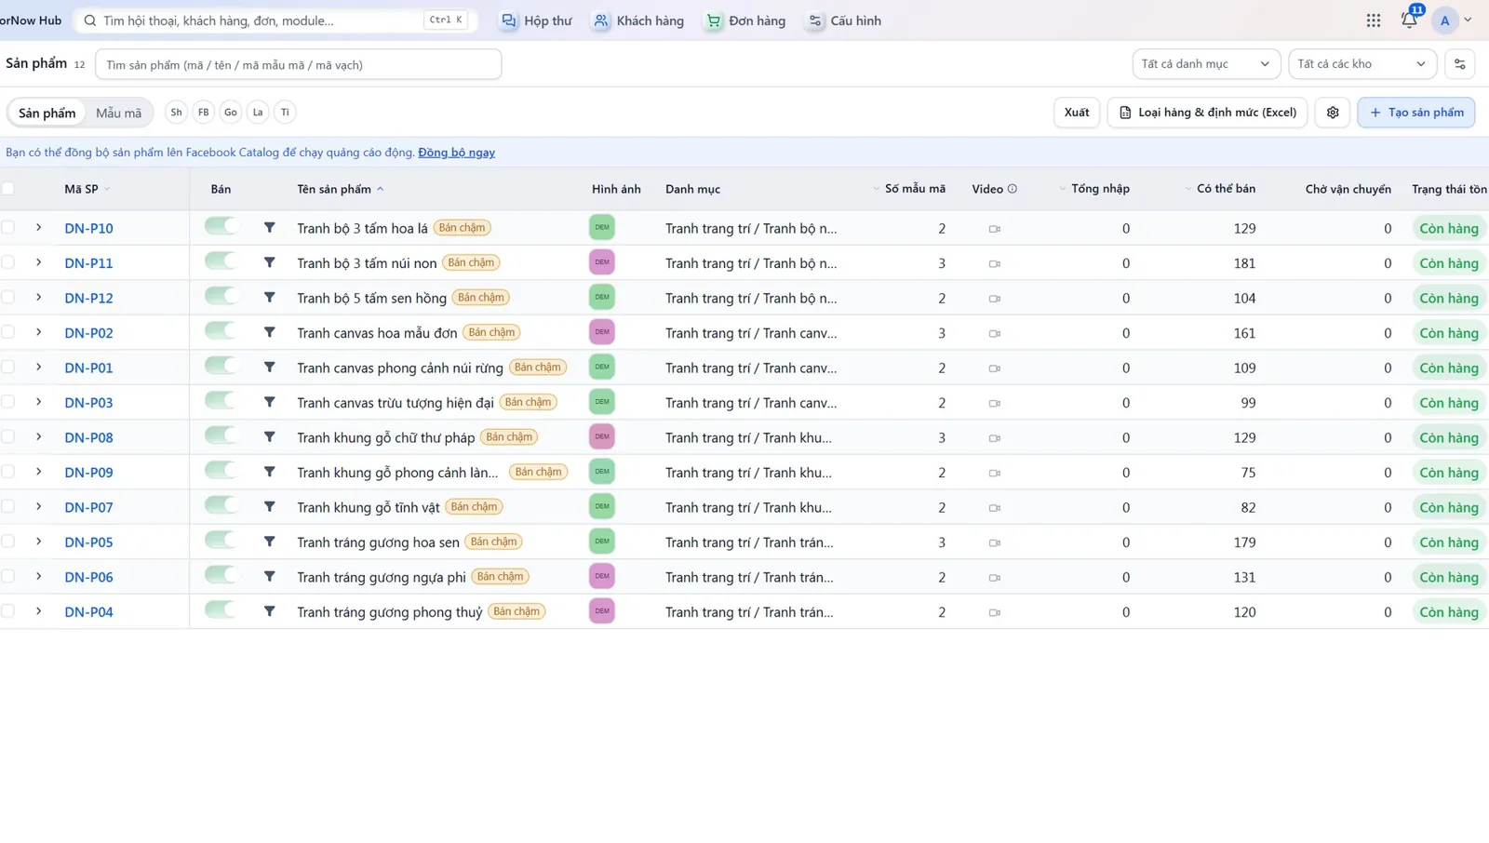Click the video icon in row DN-P11
1489x843 pixels.
pos(995,263)
